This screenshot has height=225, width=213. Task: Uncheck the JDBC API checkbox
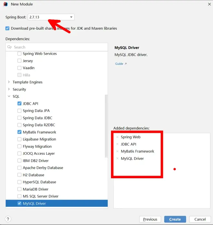click(x=20, y=103)
